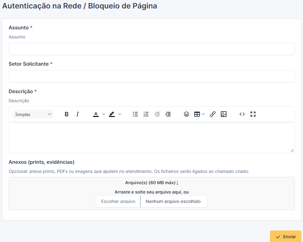Viewport: 303px width, 242px height.
Task: View source code of editor
Action: click(x=242, y=114)
